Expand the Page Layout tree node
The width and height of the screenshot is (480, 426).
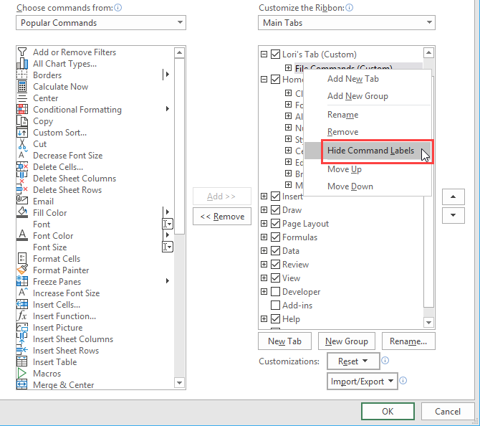[x=264, y=224]
